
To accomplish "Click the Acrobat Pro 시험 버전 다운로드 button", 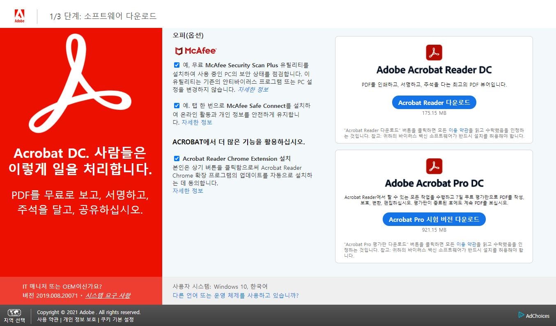I will pos(434,219).
